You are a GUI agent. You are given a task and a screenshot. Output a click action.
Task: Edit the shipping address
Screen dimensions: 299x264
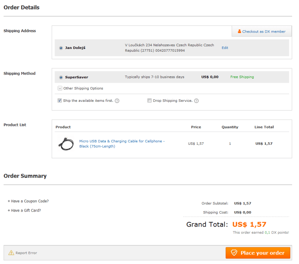[225, 48]
